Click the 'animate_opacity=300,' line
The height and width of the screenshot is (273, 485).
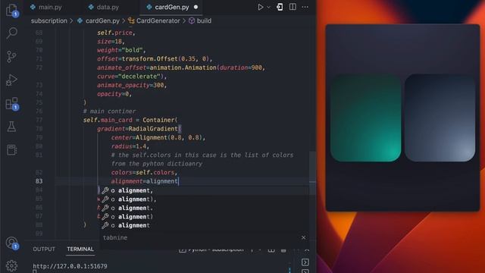click(x=132, y=85)
